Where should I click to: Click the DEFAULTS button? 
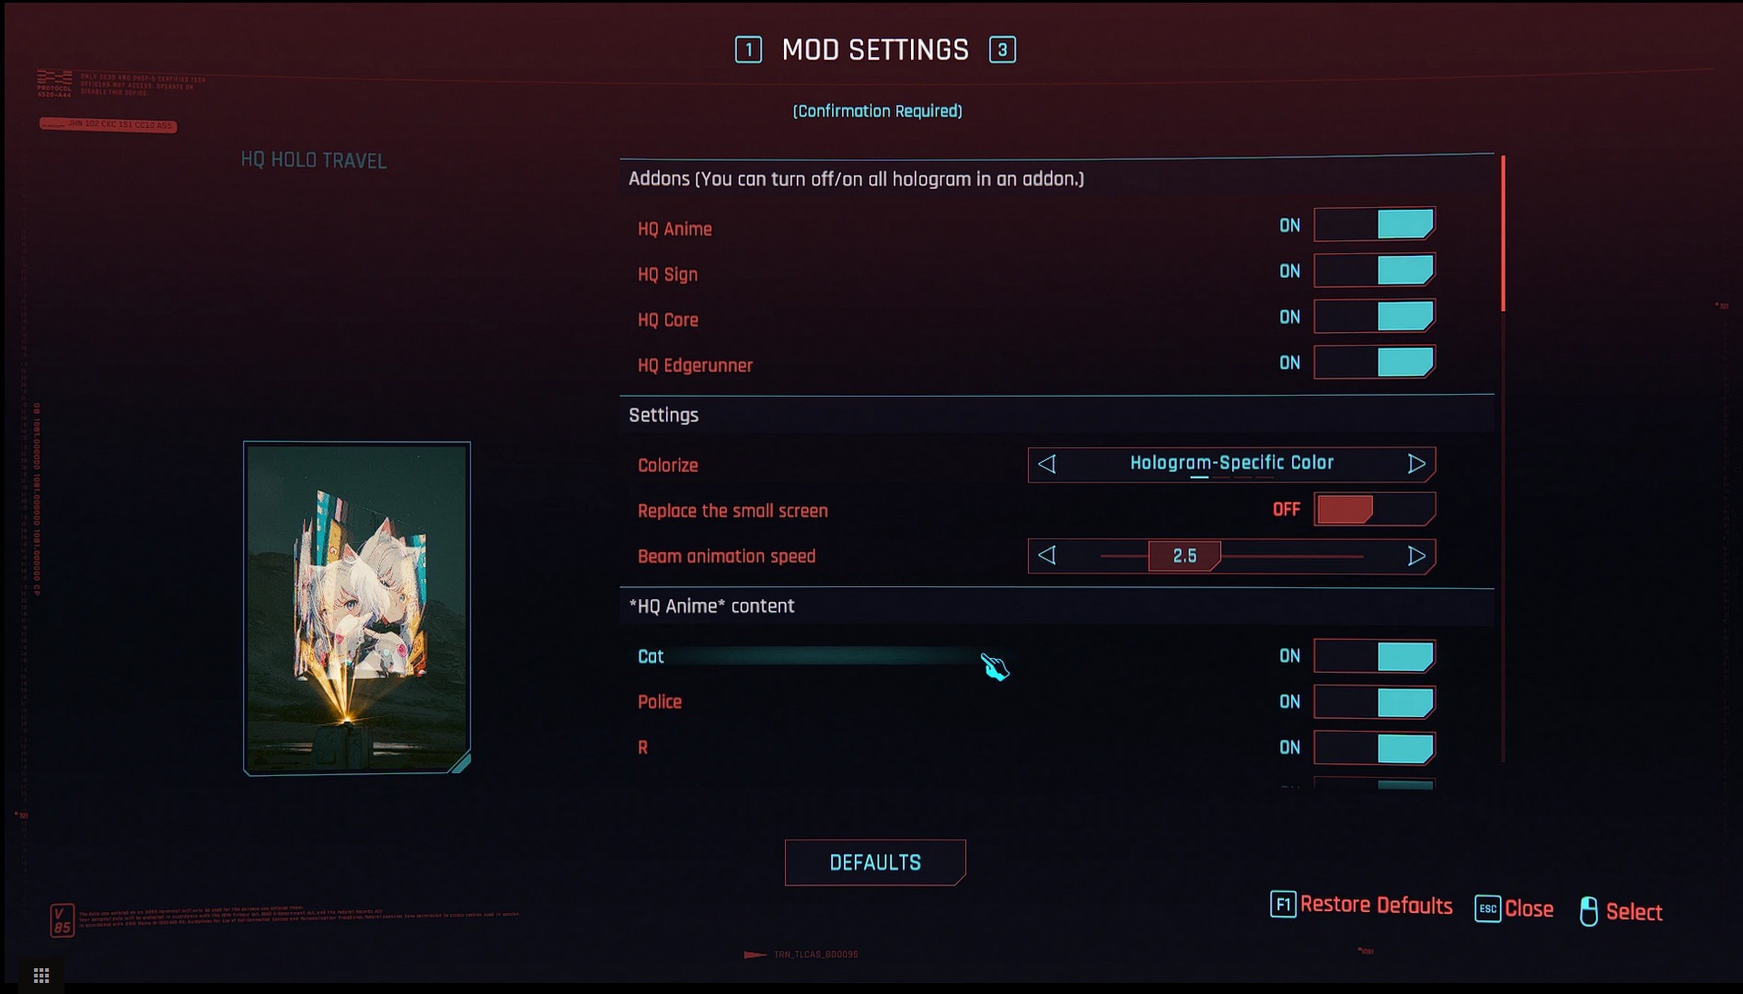[875, 862]
